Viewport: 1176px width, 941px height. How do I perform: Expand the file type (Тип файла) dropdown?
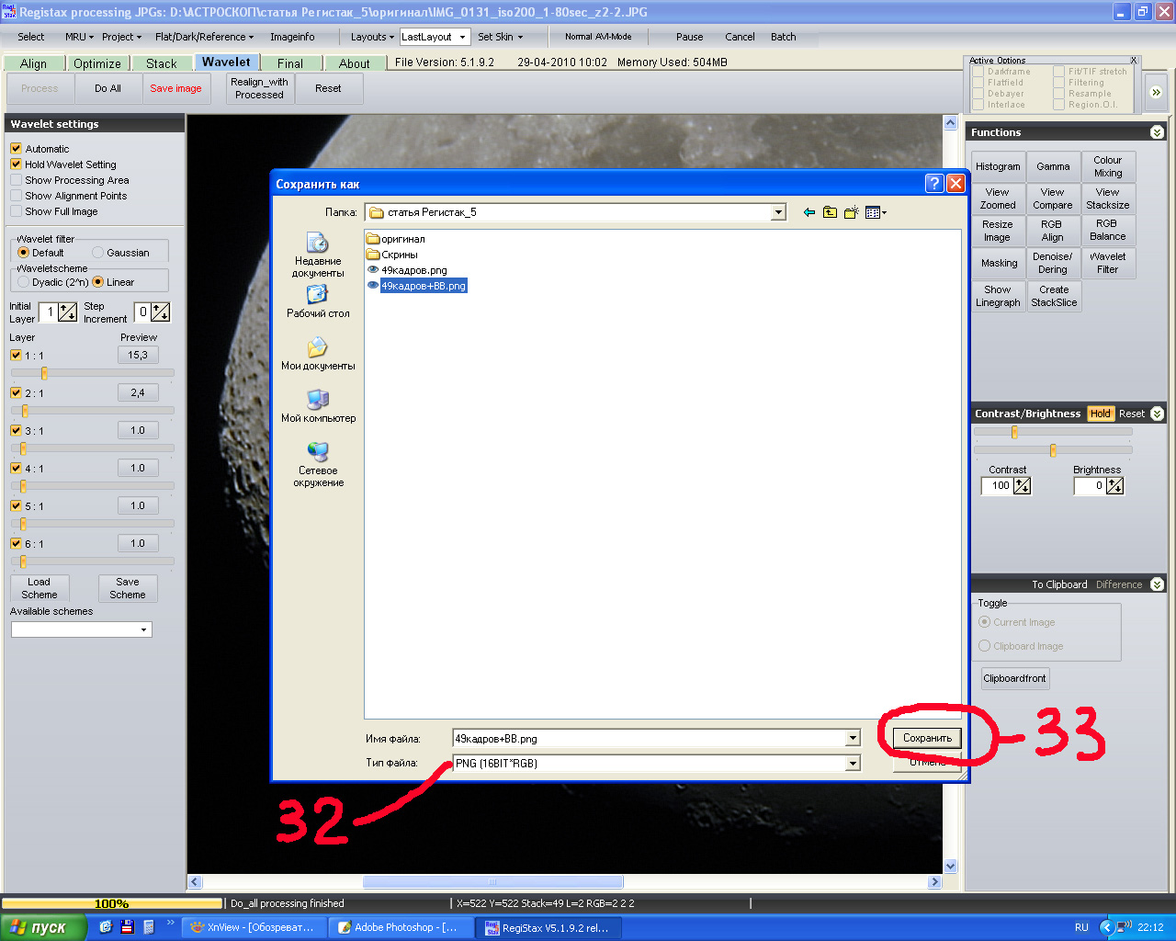coord(853,764)
